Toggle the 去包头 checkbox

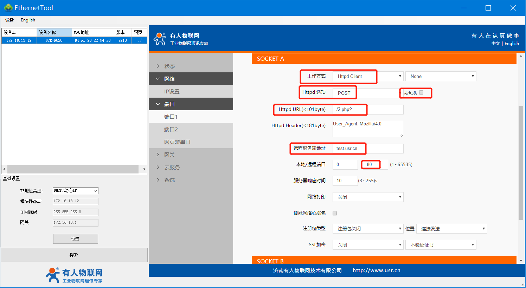421,93
